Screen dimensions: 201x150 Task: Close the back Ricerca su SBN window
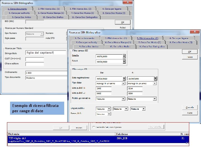coord(127,2)
